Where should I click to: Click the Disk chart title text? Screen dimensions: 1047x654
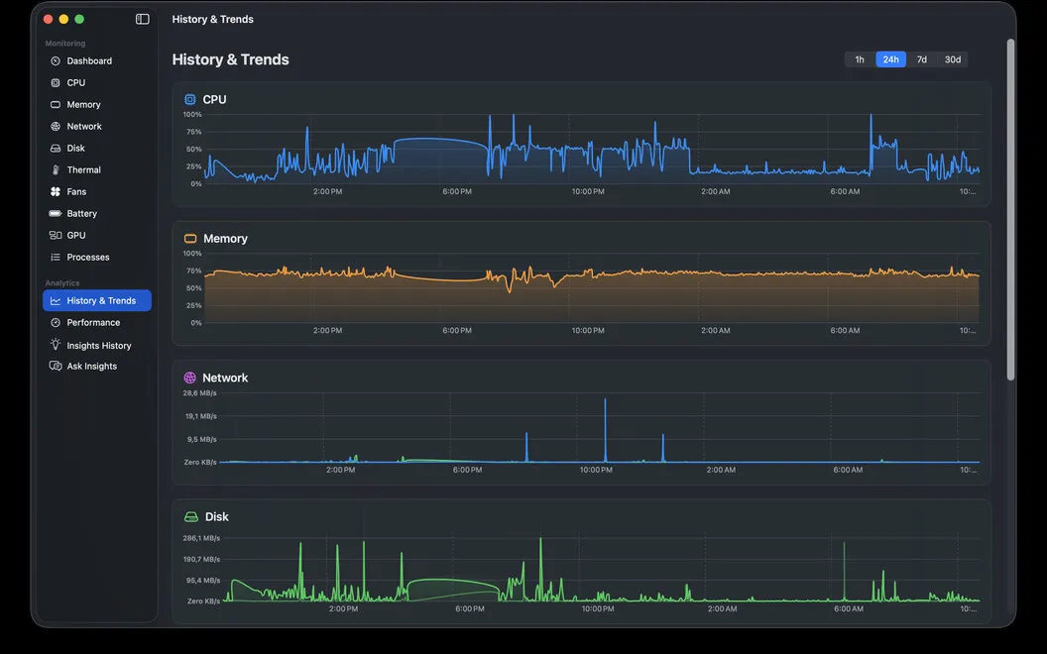[216, 516]
